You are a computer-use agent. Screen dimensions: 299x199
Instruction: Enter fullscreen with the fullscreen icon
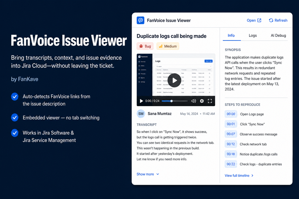coord(210,101)
